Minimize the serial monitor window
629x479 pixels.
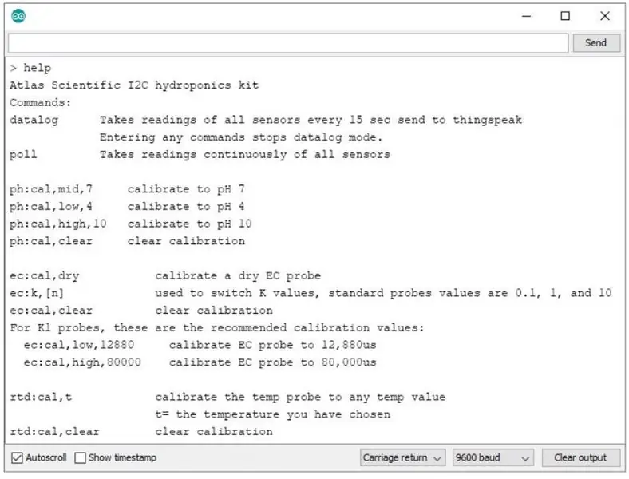click(x=526, y=16)
